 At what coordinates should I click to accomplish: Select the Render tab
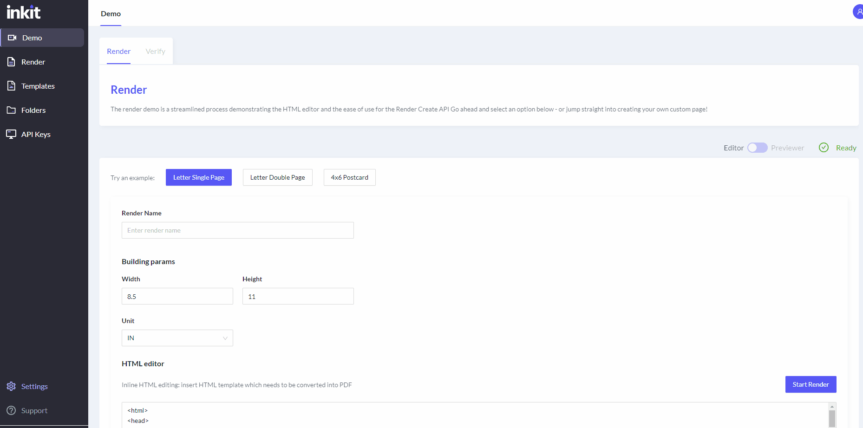pyautogui.click(x=118, y=51)
